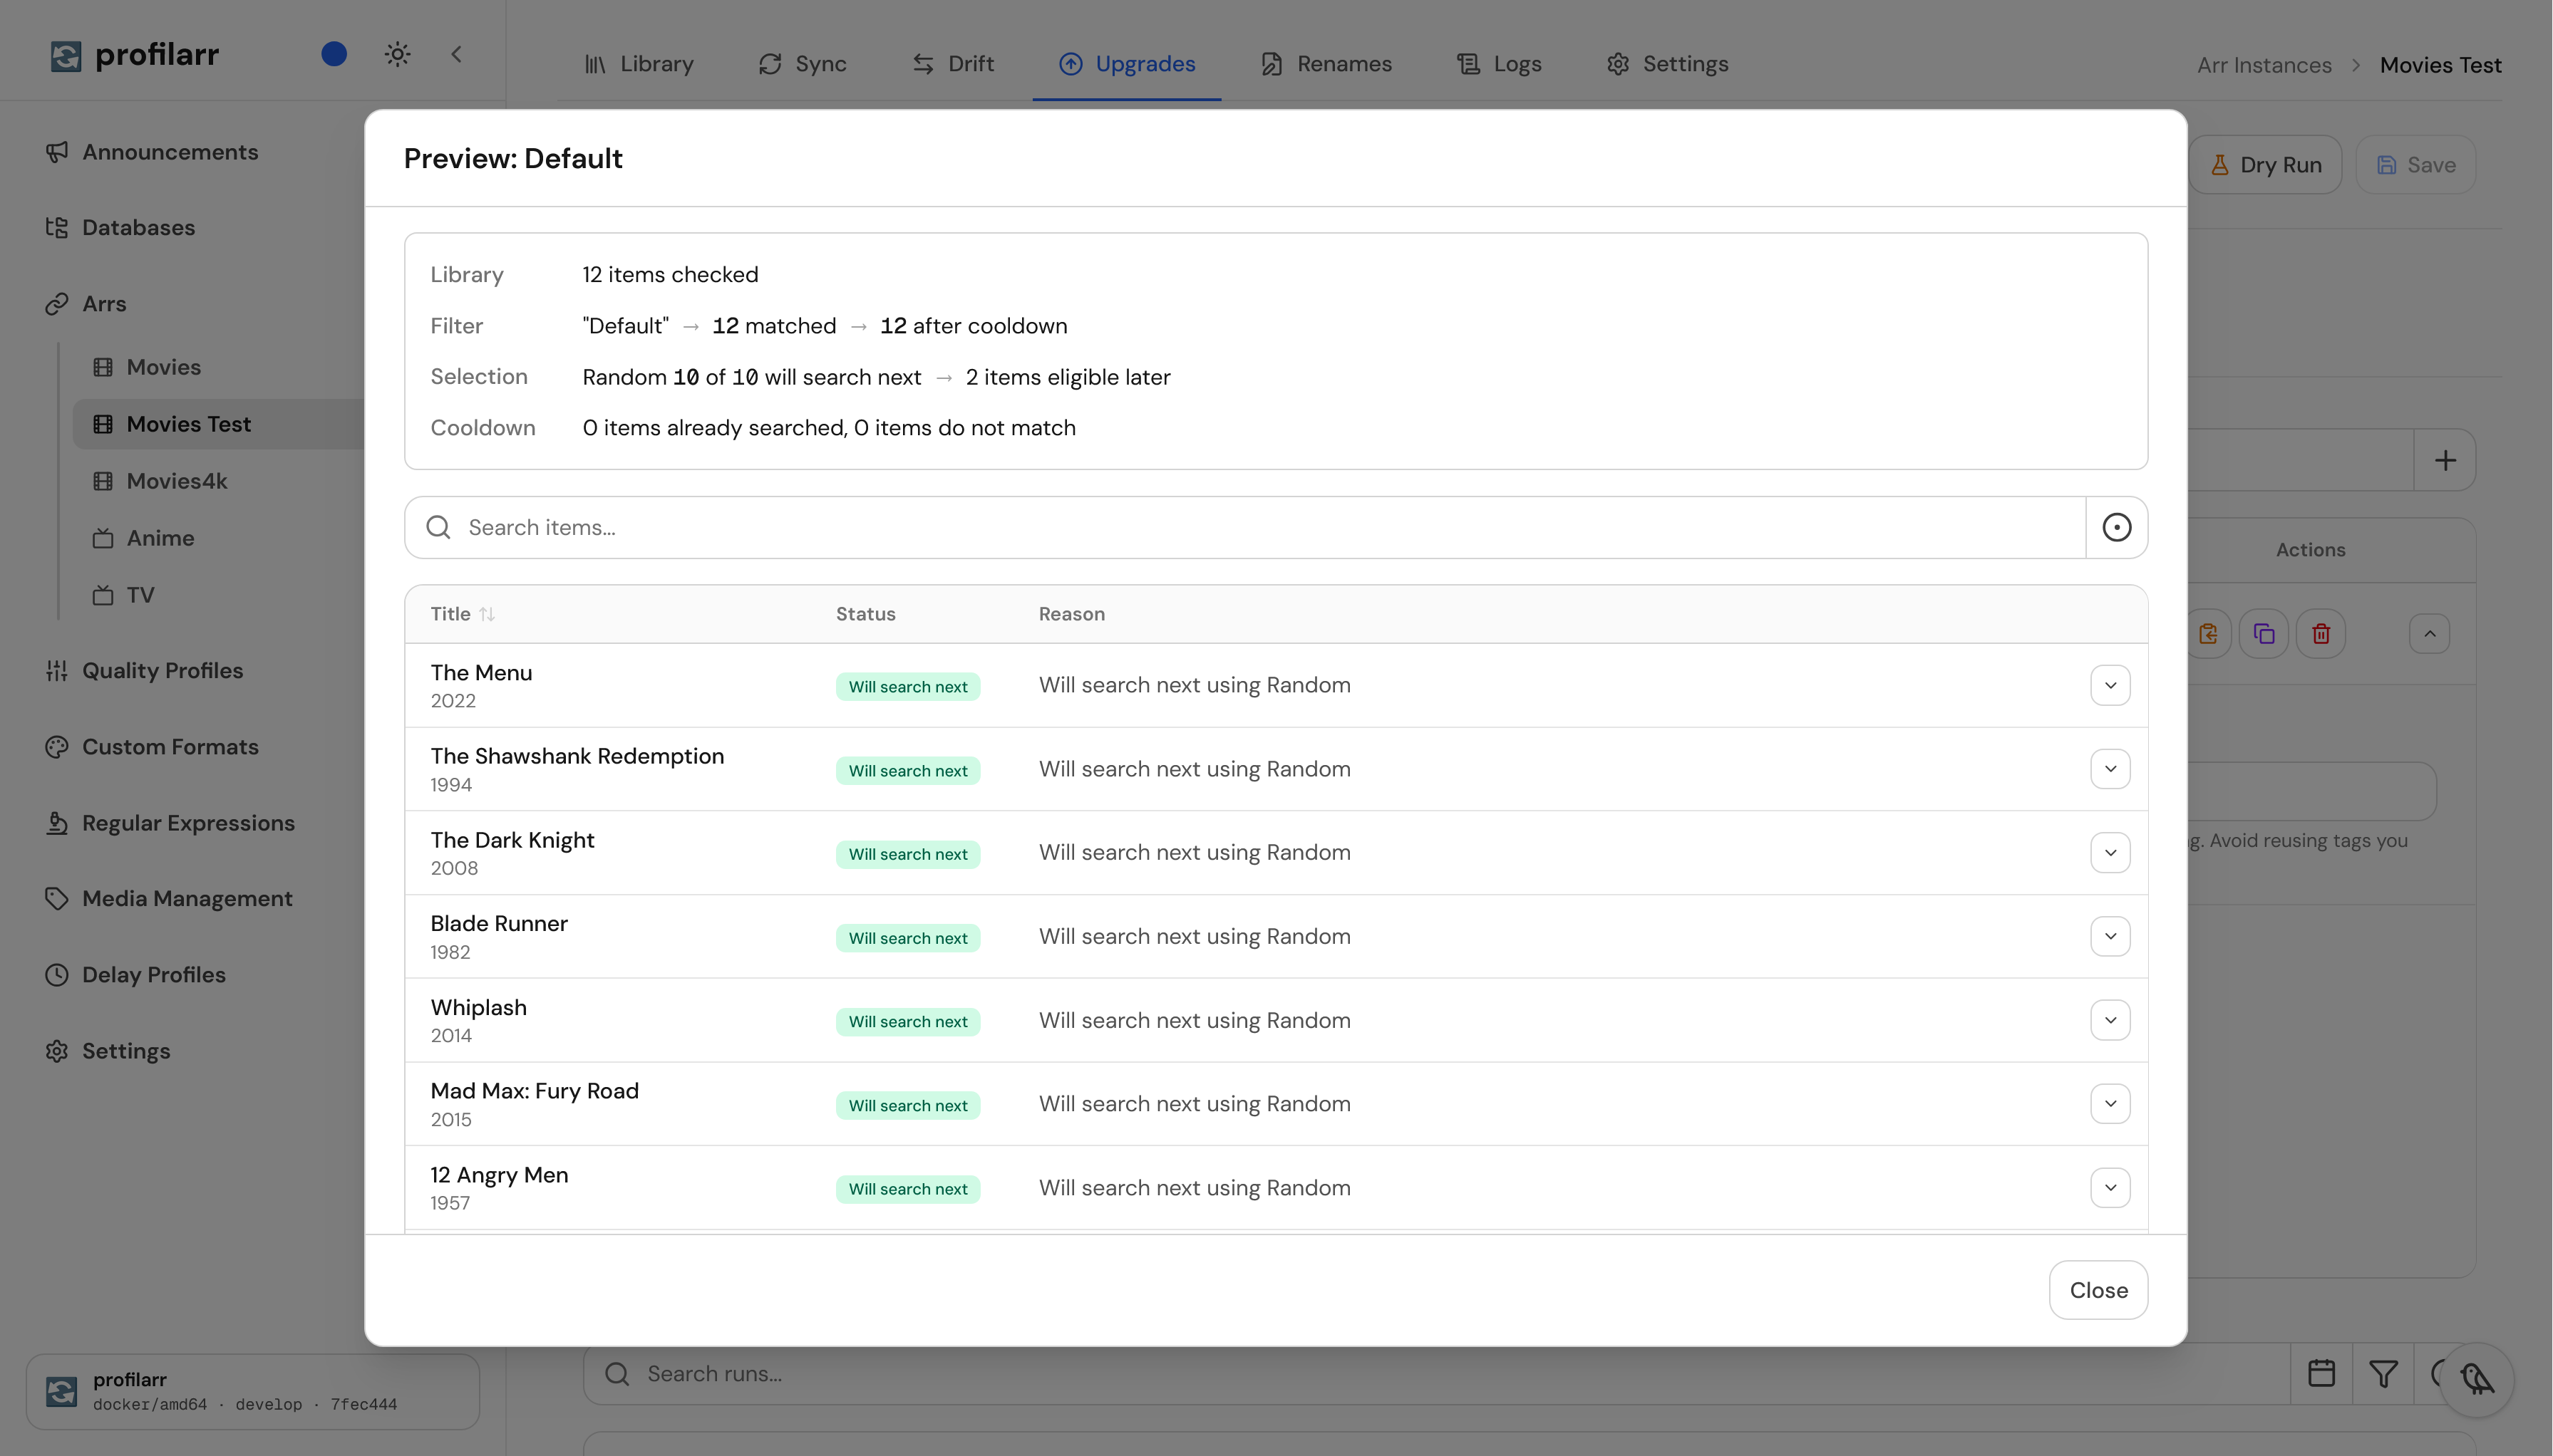The width and height of the screenshot is (2553, 1456).
Task: Expand The Shawshank Redemption row details
Action: pos(2110,769)
